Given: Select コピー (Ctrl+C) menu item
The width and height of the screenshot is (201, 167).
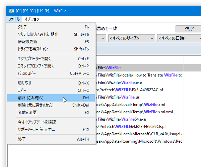Looking at the screenshot, I should point(51,90).
